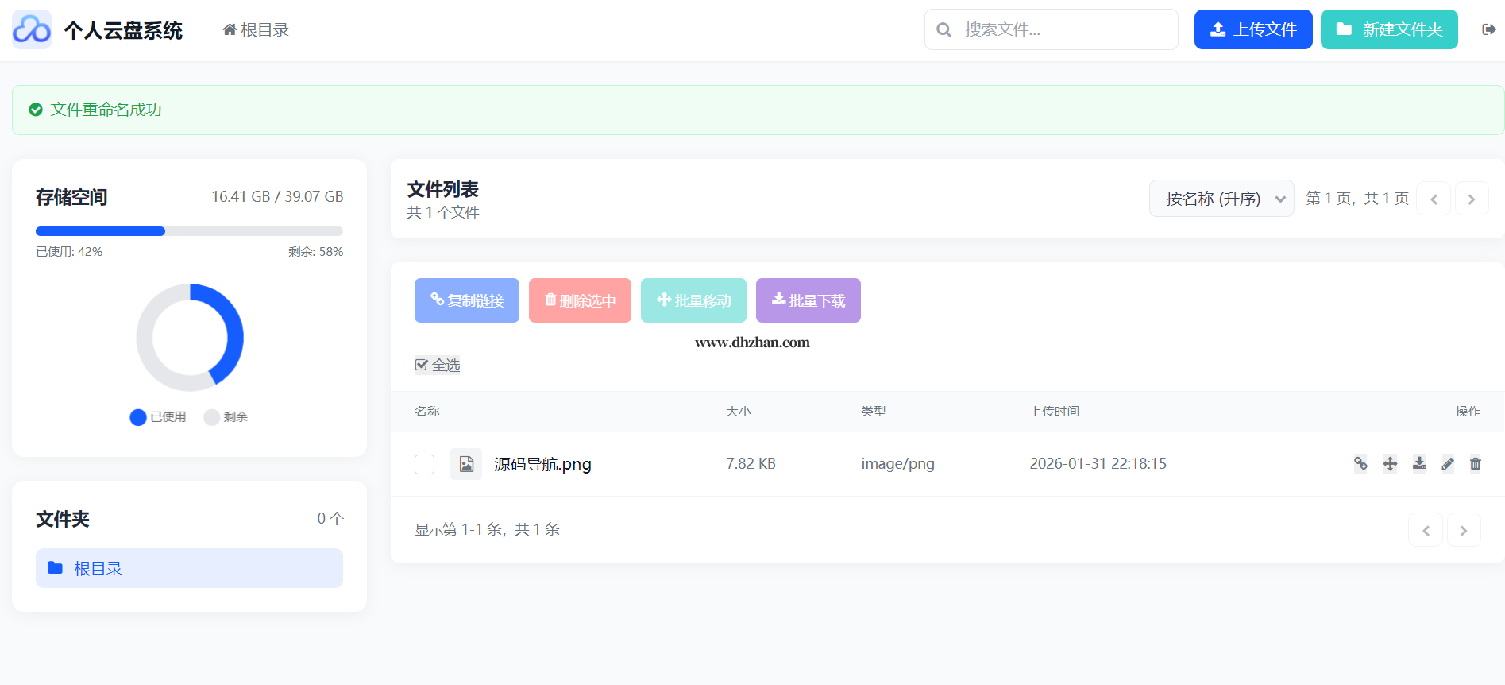Select 根目录 folder in sidebar
Screen dimensions: 1505x685
189,568
